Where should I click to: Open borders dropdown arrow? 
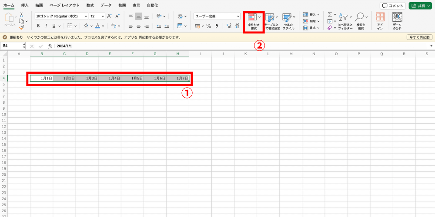(76, 26)
